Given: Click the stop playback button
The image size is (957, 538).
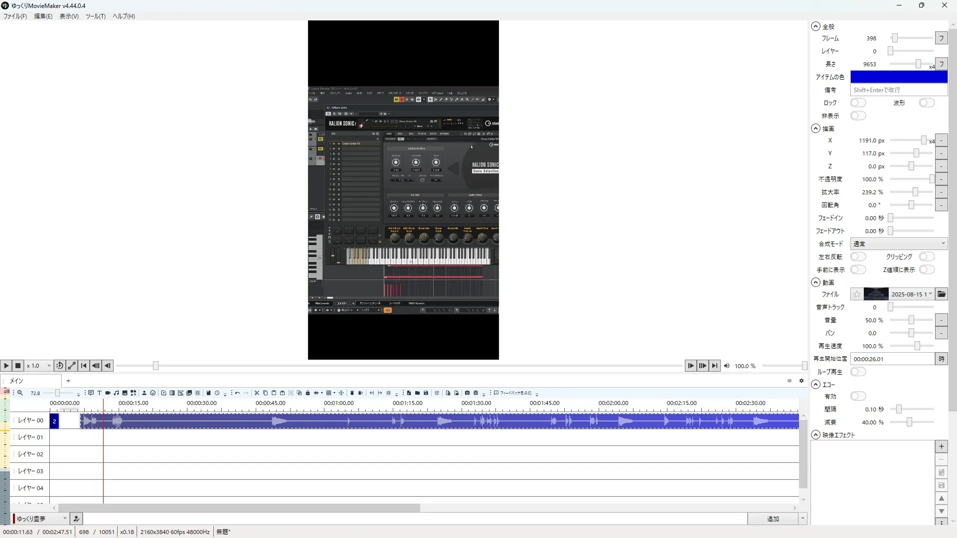Looking at the screenshot, I should [x=18, y=366].
